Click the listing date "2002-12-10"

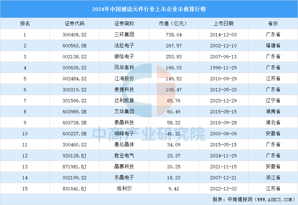coord(223,46)
